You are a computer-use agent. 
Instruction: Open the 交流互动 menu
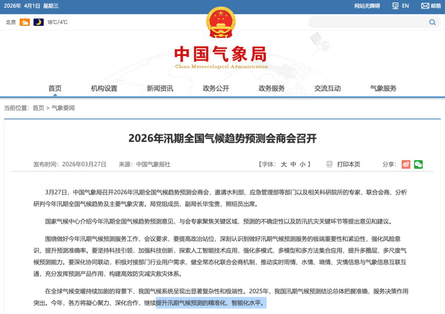point(328,88)
